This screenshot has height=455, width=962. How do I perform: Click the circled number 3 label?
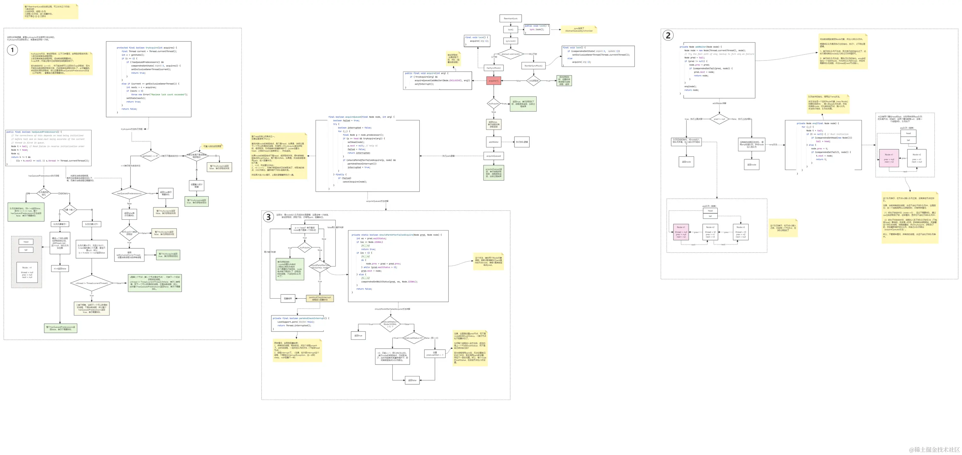pos(268,217)
